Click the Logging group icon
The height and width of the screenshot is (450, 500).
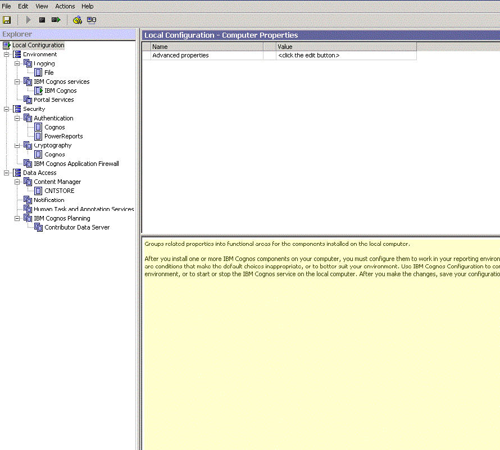(28, 64)
